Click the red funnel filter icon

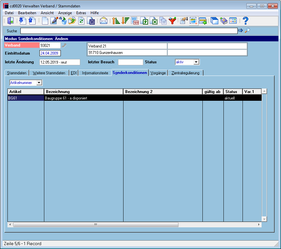tap(172, 21)
